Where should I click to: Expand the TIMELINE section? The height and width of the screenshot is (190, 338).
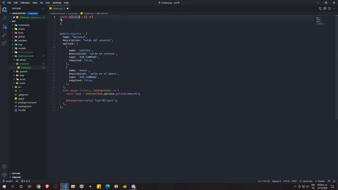point(28,177)
